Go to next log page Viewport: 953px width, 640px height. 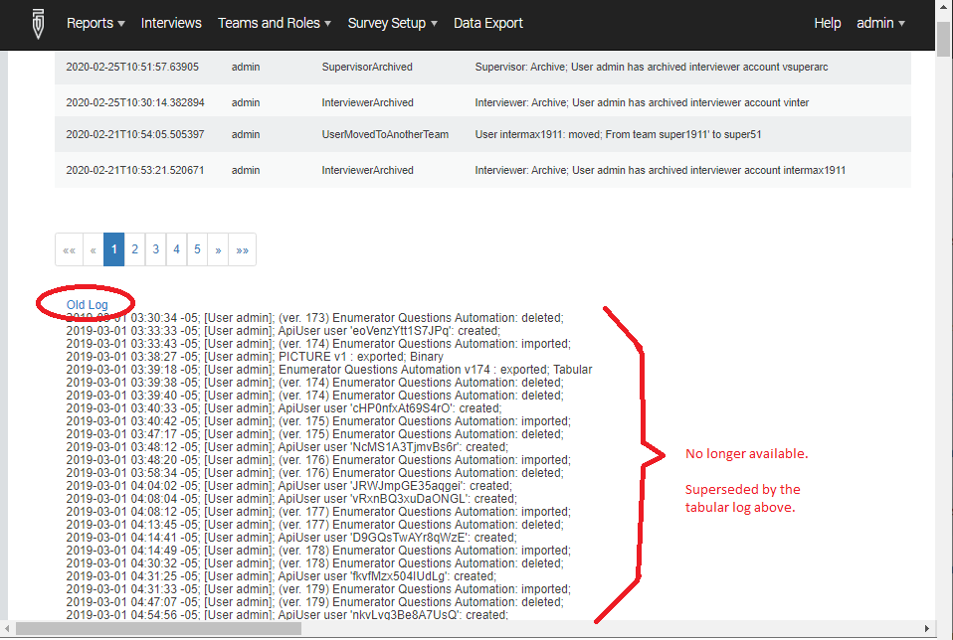pos(218,250)
